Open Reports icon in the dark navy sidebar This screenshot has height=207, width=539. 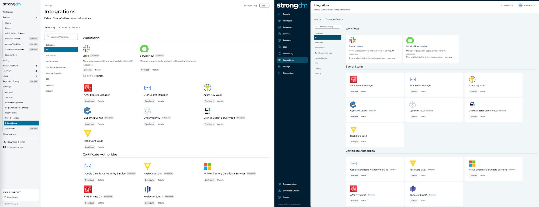click(x=279, y=14)
